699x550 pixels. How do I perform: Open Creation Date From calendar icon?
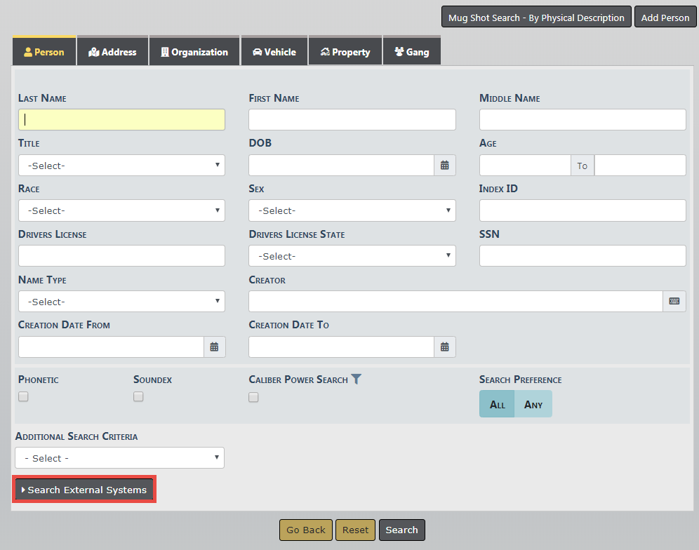click(x=214, y=347)
